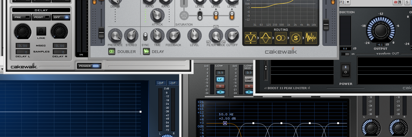Viewport: 412px width, 137px height.
Task: Adjust the delay LEVEL knob
Action: [x=195, y=36]
